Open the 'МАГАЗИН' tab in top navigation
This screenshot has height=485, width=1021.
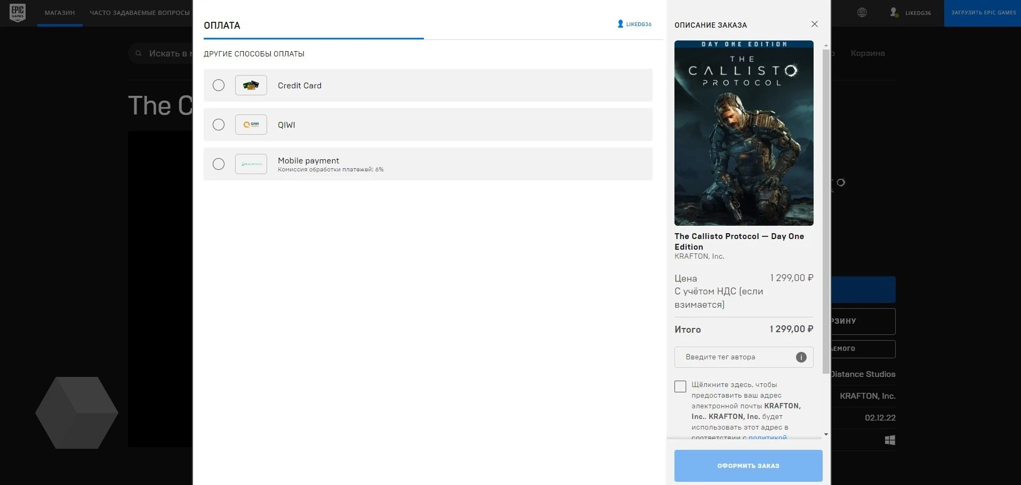[x=60, y=13]
